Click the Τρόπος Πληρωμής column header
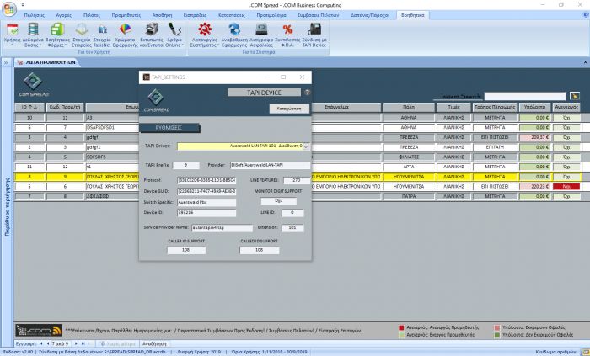This screenshot has width=590, height=356. click(x=495, y=107)
